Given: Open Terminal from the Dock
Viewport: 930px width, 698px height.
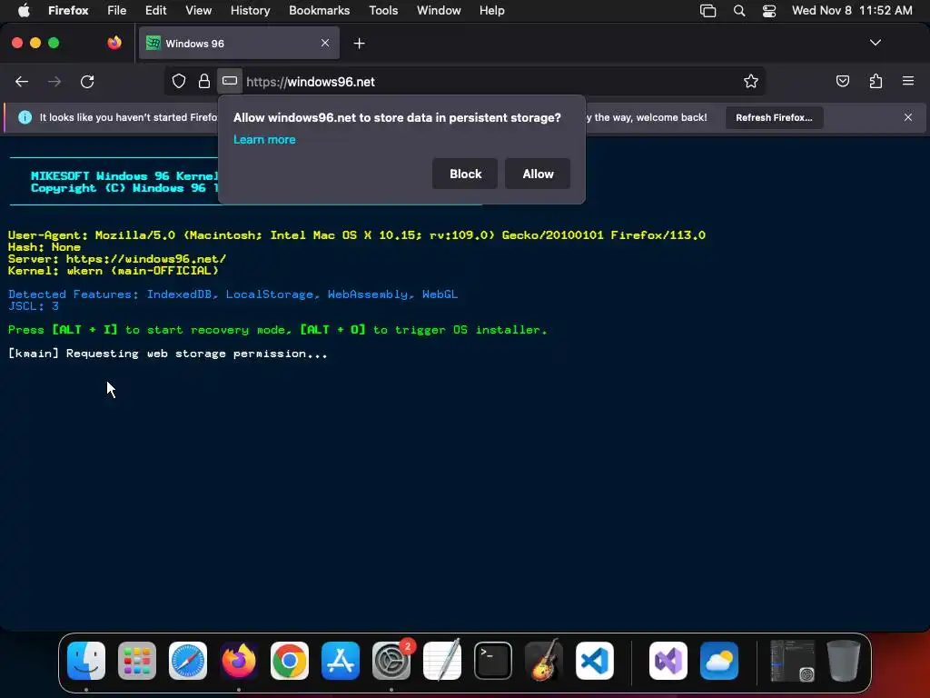Looking at the screenshot, I should [x=493, y=661].
